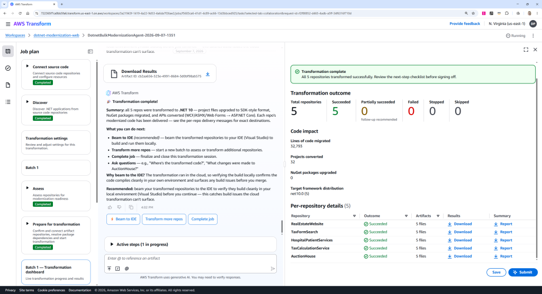The width and height of the screenshot is (542, 294).
Task: Click the Beam to IDE button
Action: coord(123,219)
